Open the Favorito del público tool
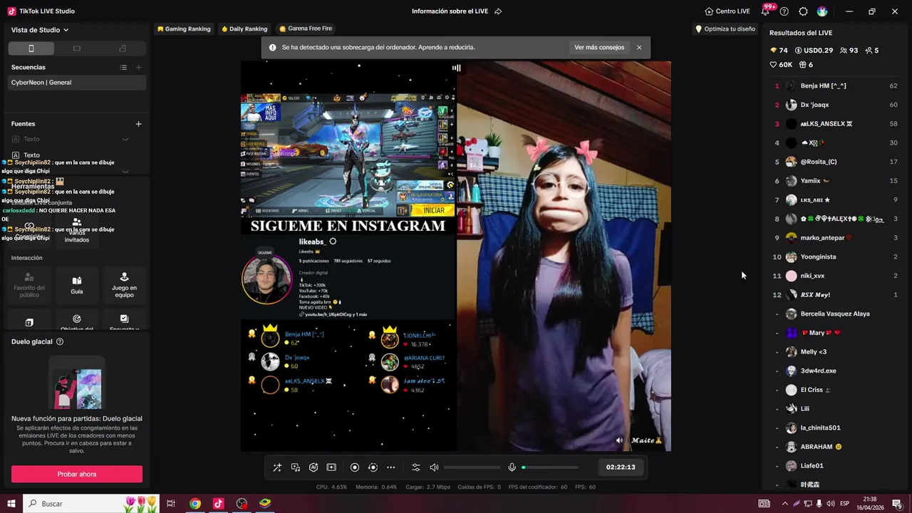 point(29,285)
